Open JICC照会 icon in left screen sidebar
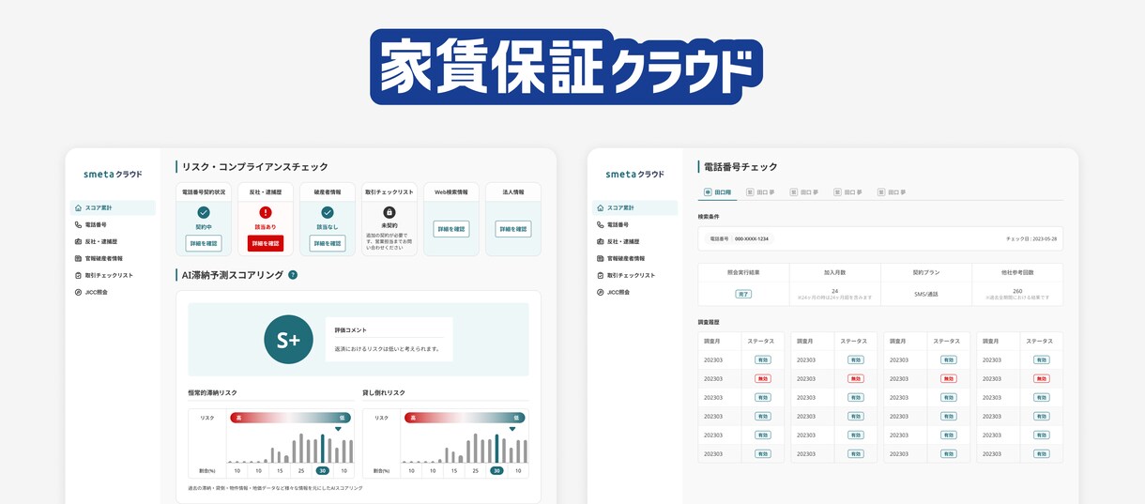 78,293
